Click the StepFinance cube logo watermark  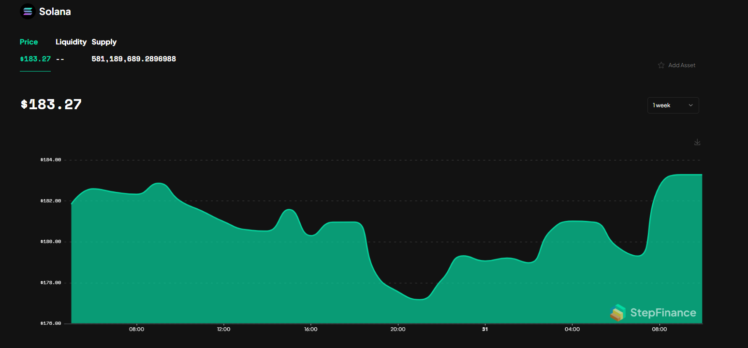[617, 313]
